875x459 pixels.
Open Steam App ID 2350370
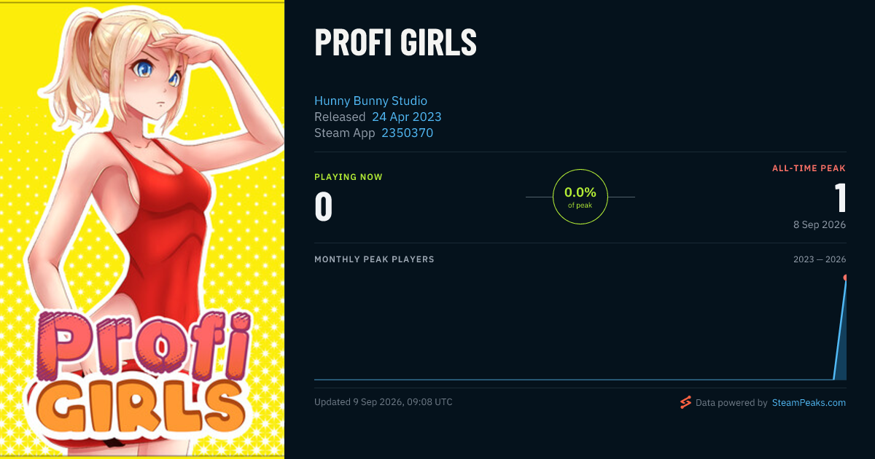point(407,133)
